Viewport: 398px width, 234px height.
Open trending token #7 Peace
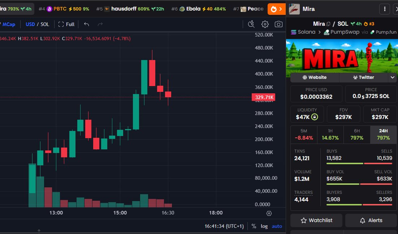coord(248,9)
